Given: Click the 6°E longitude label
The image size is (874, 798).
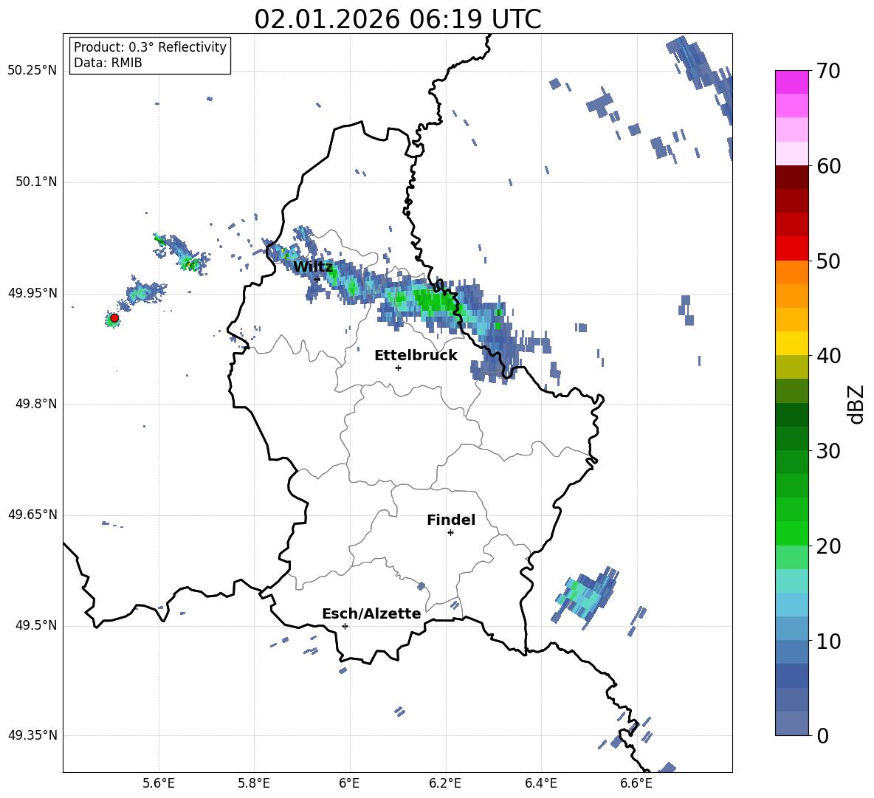Looking at the screenshot, I should 349,783.
